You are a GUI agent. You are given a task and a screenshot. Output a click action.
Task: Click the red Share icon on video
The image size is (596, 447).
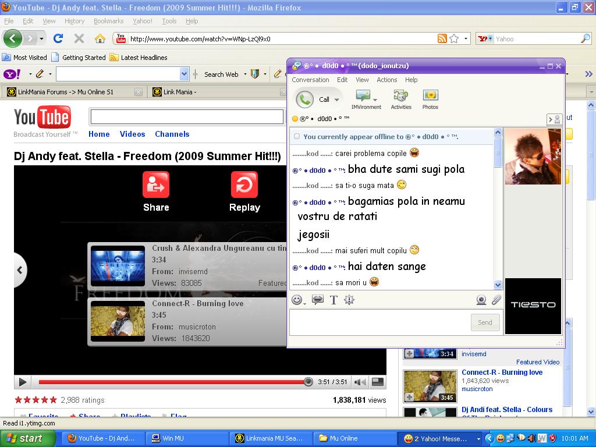coord(156,185)
